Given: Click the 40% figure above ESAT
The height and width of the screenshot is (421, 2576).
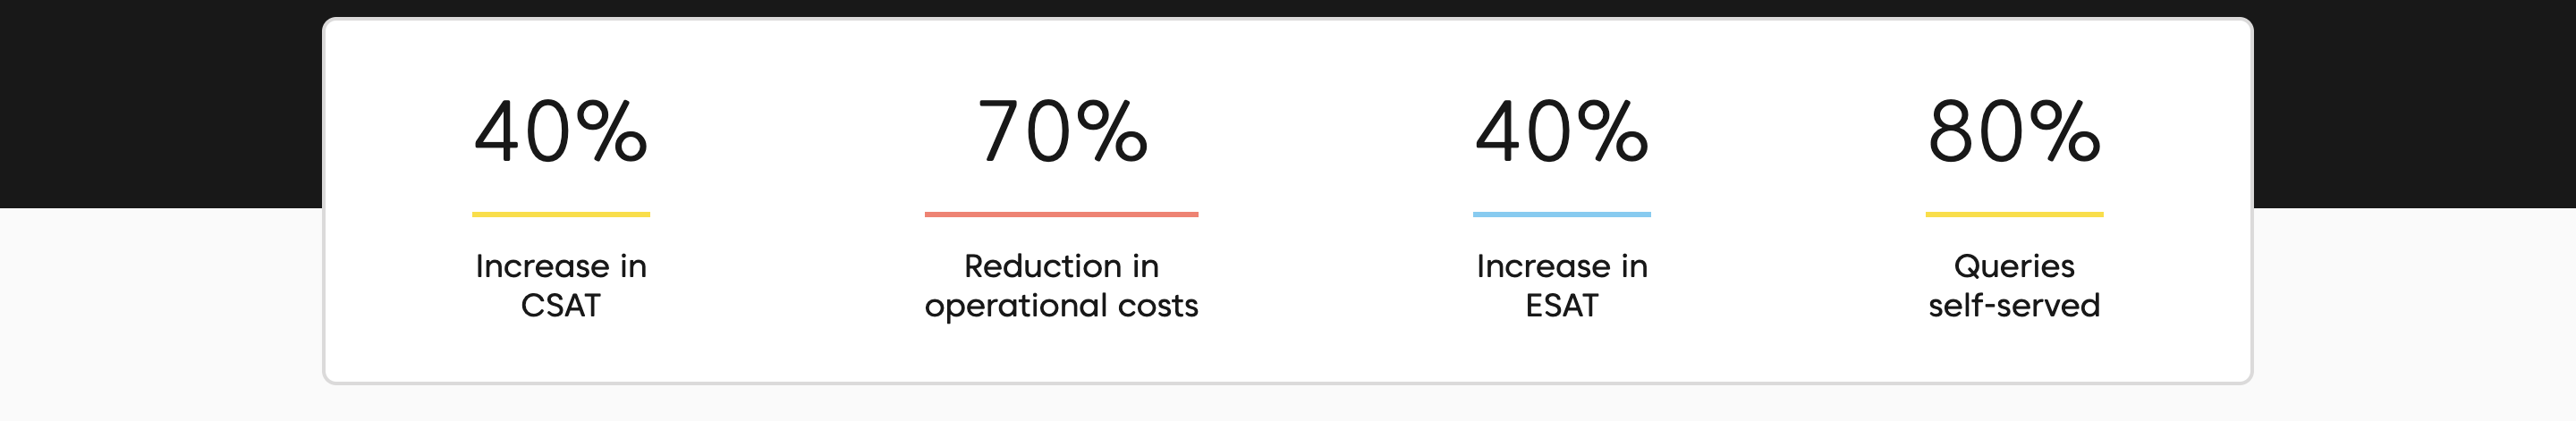Looking at the screenshot, I should click(1561, 132).
